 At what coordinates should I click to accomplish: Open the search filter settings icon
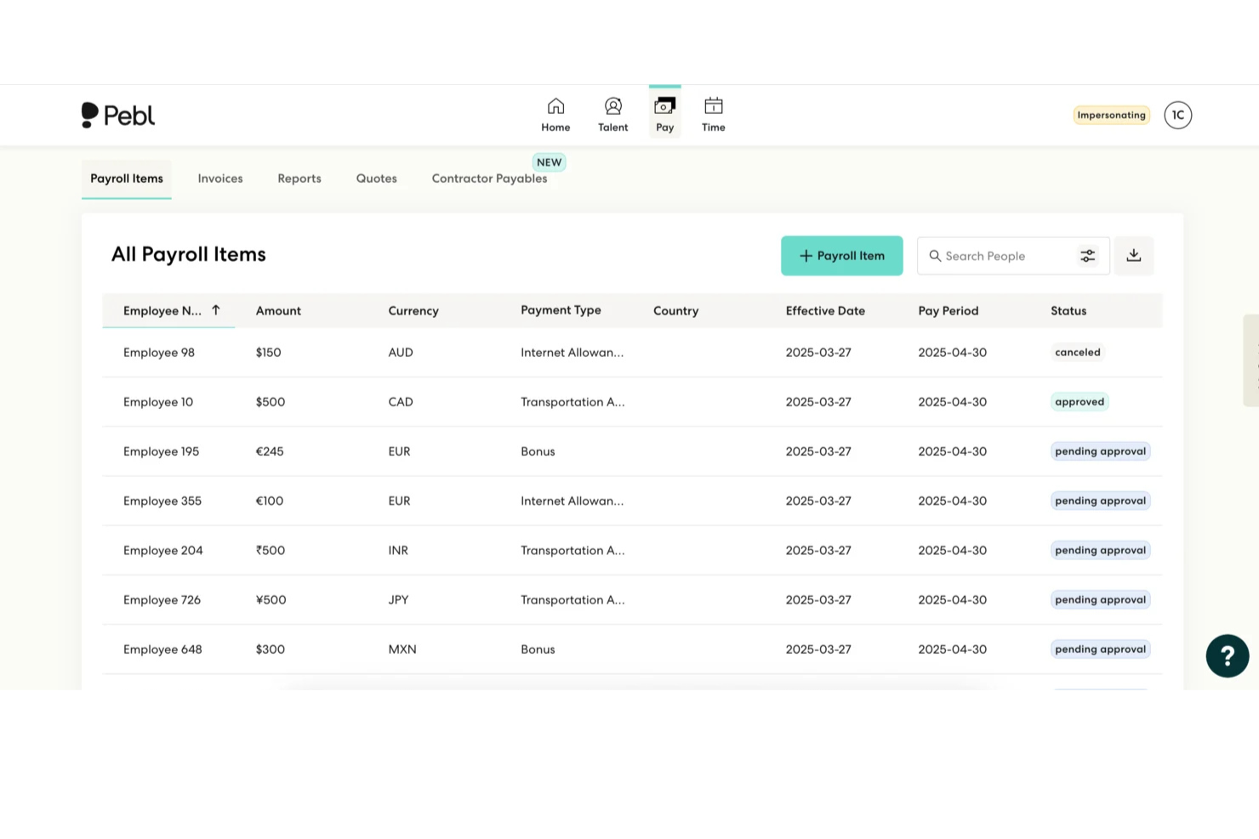[1087, 256]
